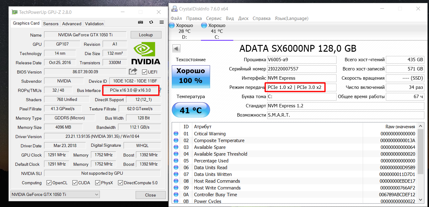Viewport: 429px width, 207px height.
Task: Click the Driver Version field
Action: pyautogui.click(x=102, y=136)
